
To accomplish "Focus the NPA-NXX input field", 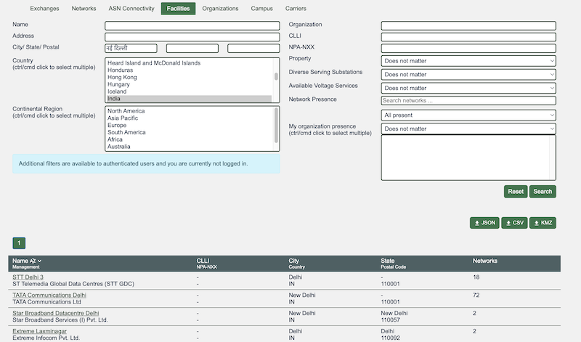I will 468,49.
